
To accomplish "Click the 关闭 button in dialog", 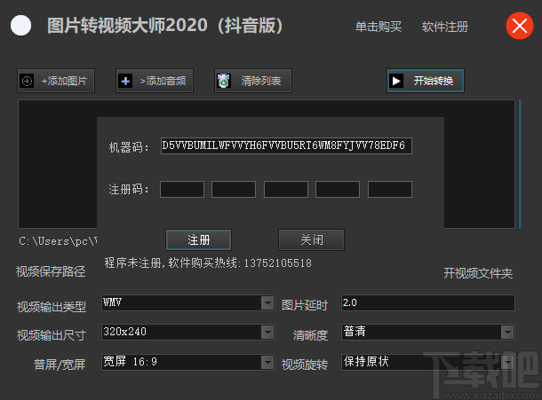I will tap(312, 239).
